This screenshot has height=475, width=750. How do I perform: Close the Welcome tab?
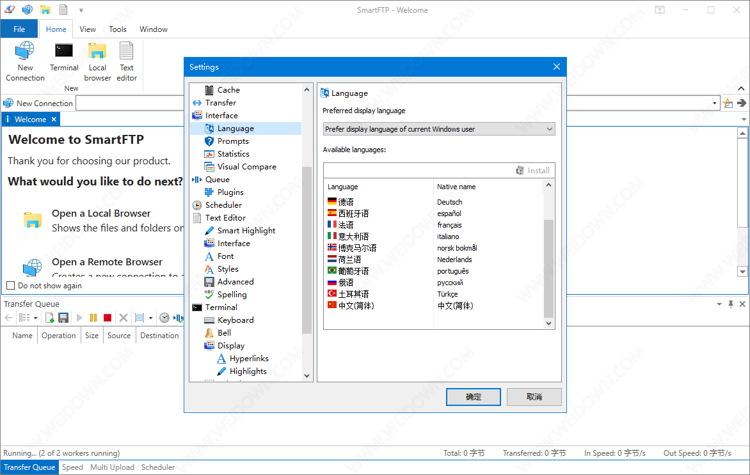54,120
